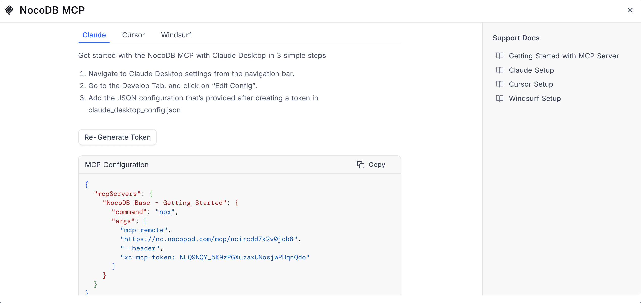Click book icon next to Cursor Setup

click(x=499, y=84)
